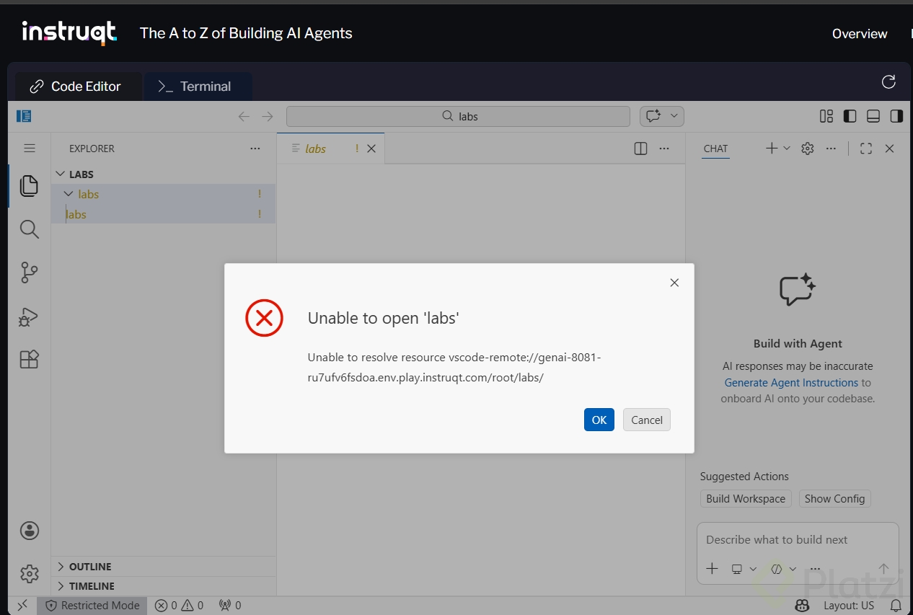Open the notifications bell
The image size is (913, 615).
point(896,606)
